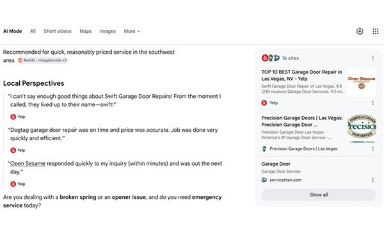Click the Show all button
Viewport: 384px width, 240px height.
[x=318, y=195]
